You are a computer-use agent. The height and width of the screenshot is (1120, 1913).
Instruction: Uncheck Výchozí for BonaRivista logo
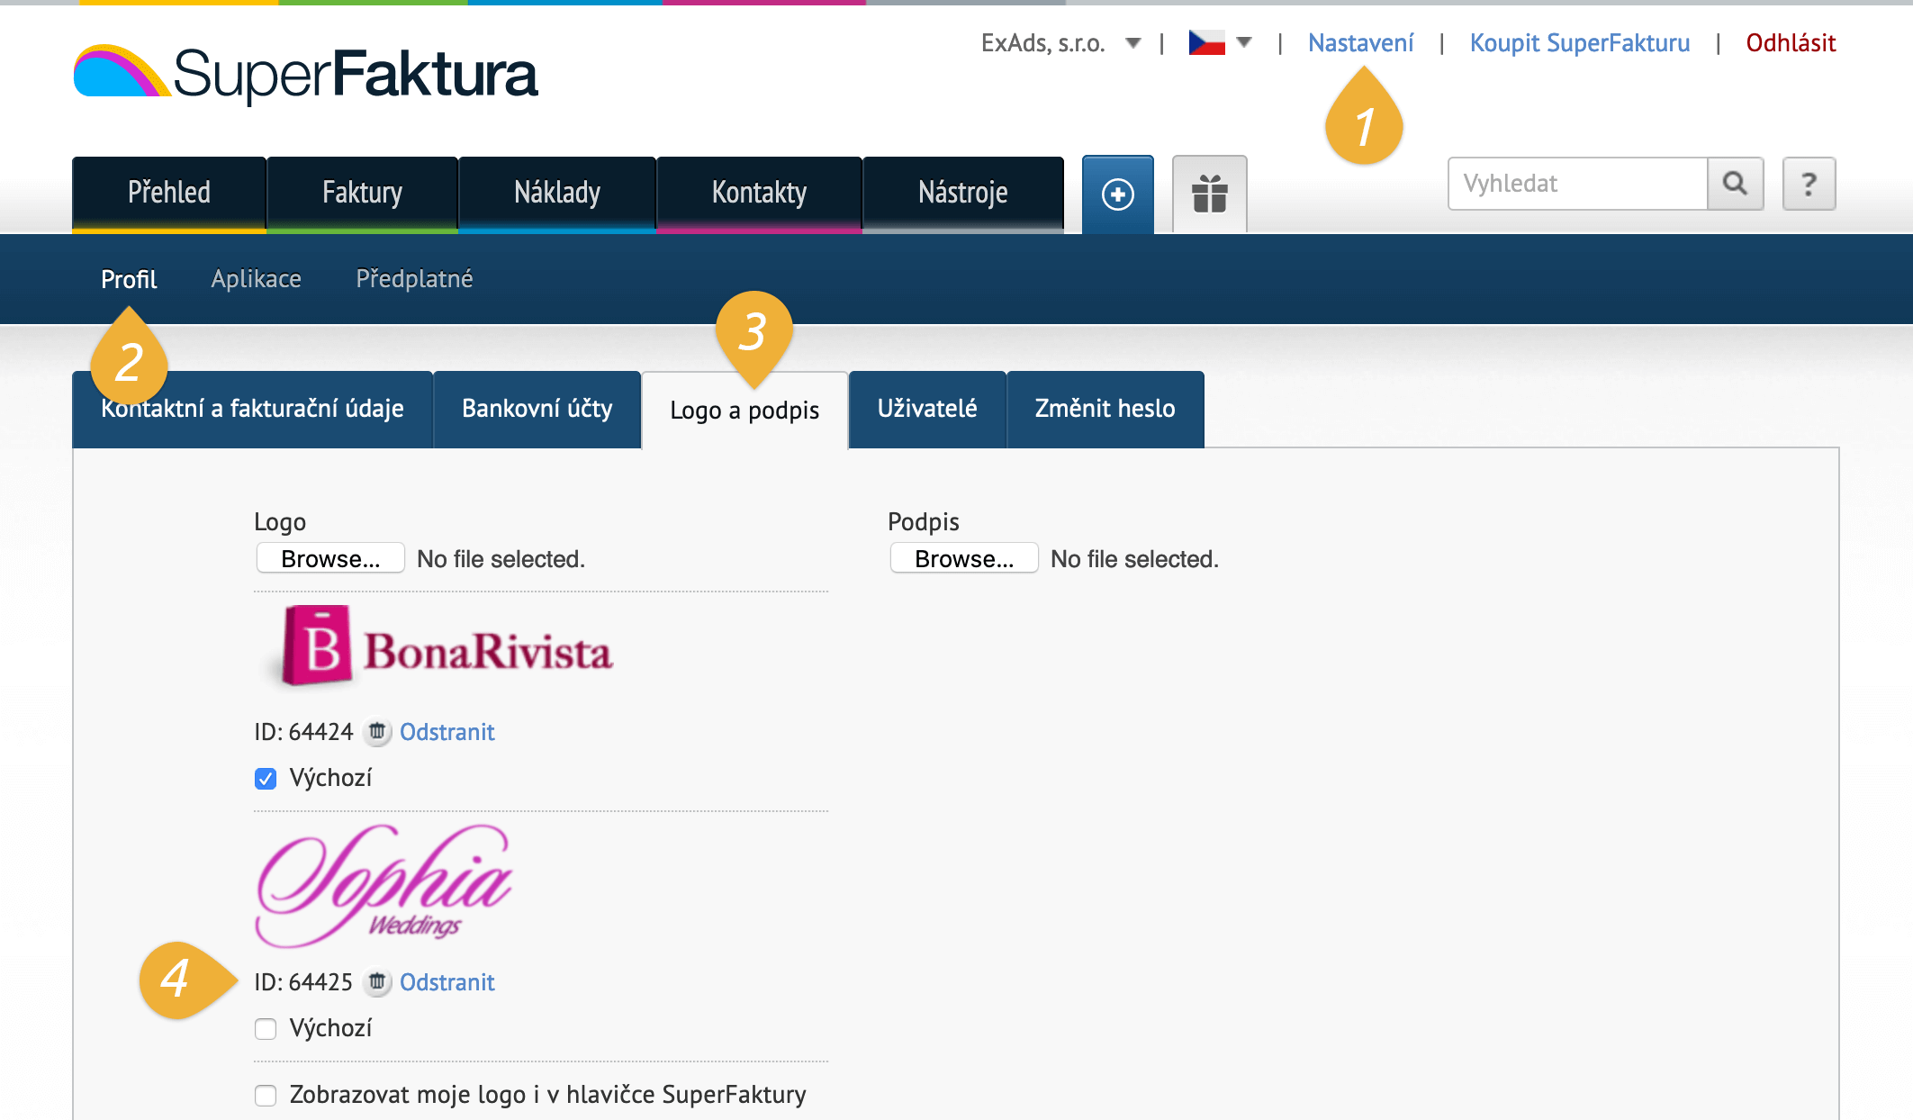point(266,778)
